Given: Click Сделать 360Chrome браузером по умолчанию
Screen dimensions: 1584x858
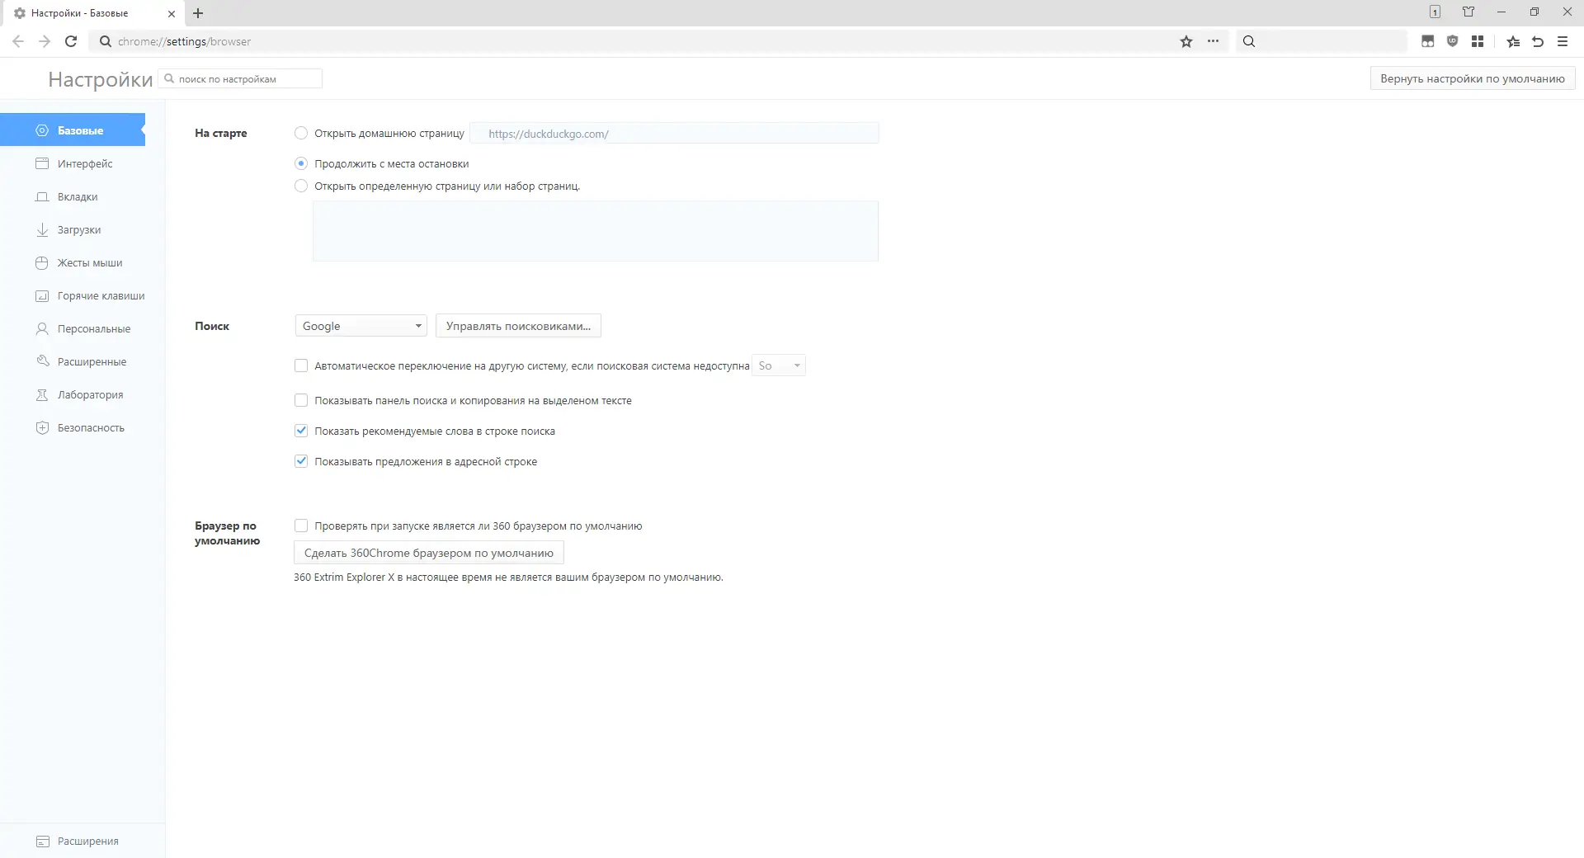Looking at the screenshot, I should point(429,553).
